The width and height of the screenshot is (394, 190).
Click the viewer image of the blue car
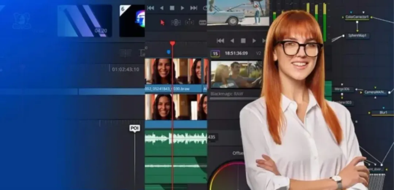(x=238, y=13)
